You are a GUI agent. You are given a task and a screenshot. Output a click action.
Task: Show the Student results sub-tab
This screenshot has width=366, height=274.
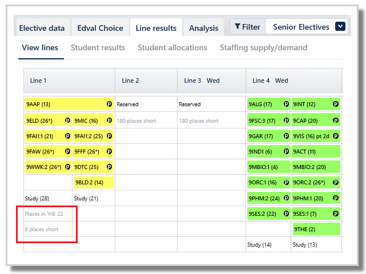tap(98, 47)
